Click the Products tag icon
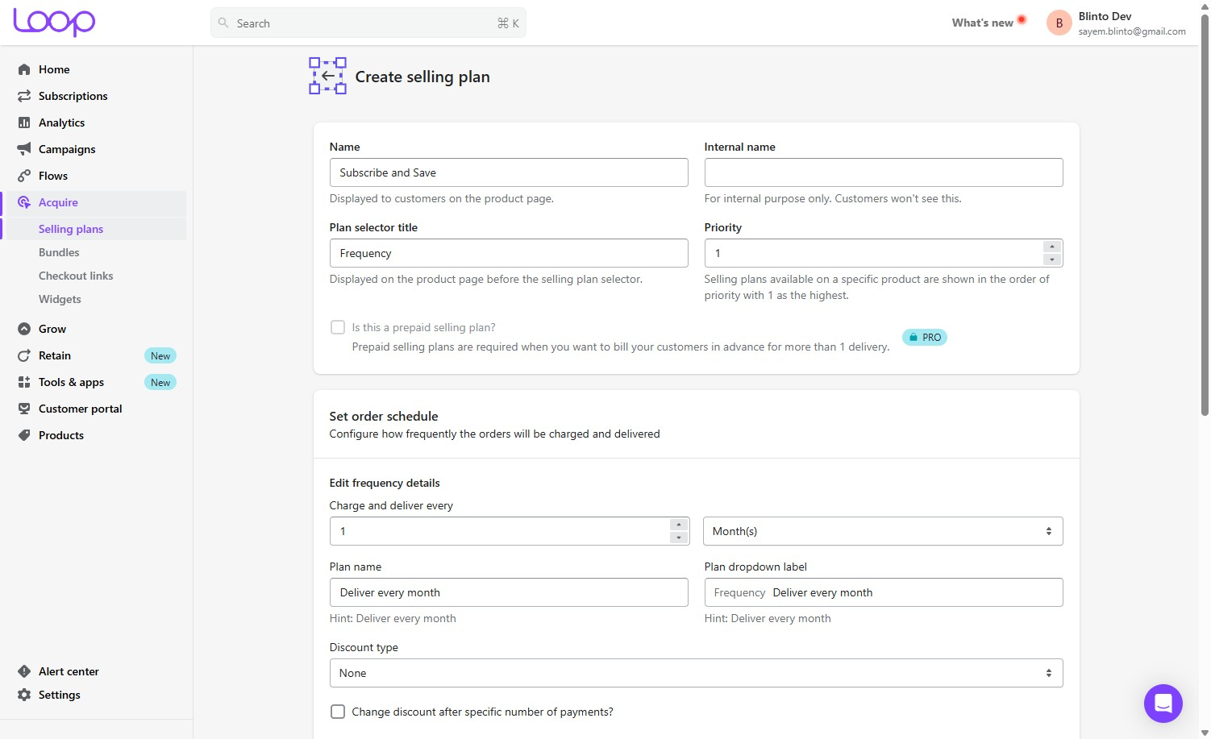 point(24,435)
